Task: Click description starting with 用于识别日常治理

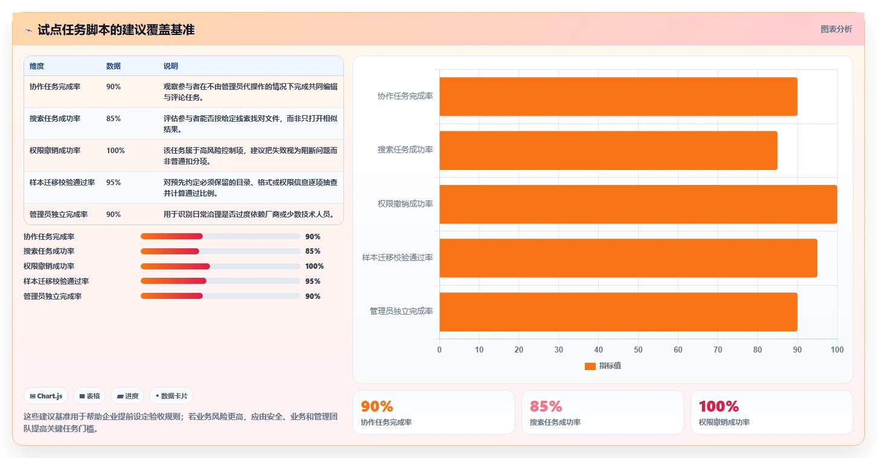Action: [x=249, y=215]
